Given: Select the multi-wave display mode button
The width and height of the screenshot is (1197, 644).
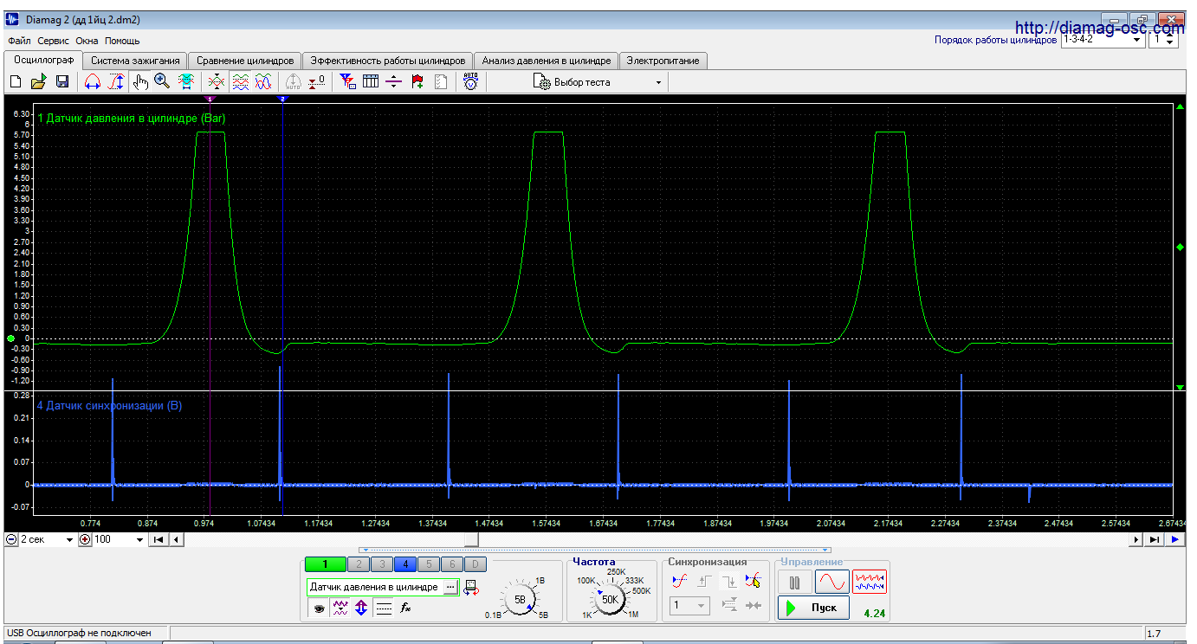Looking at the screenshot, I should coord(870,582).
